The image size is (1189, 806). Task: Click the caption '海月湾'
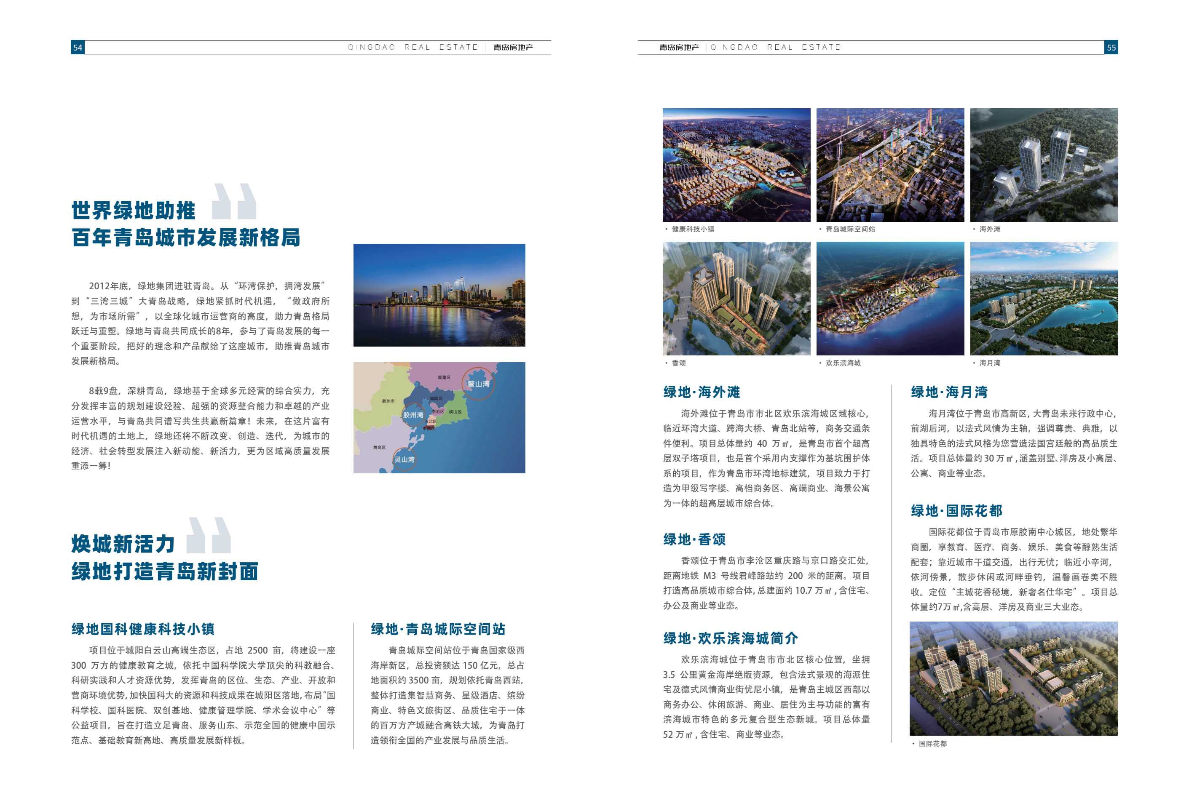tap(989, 363)
